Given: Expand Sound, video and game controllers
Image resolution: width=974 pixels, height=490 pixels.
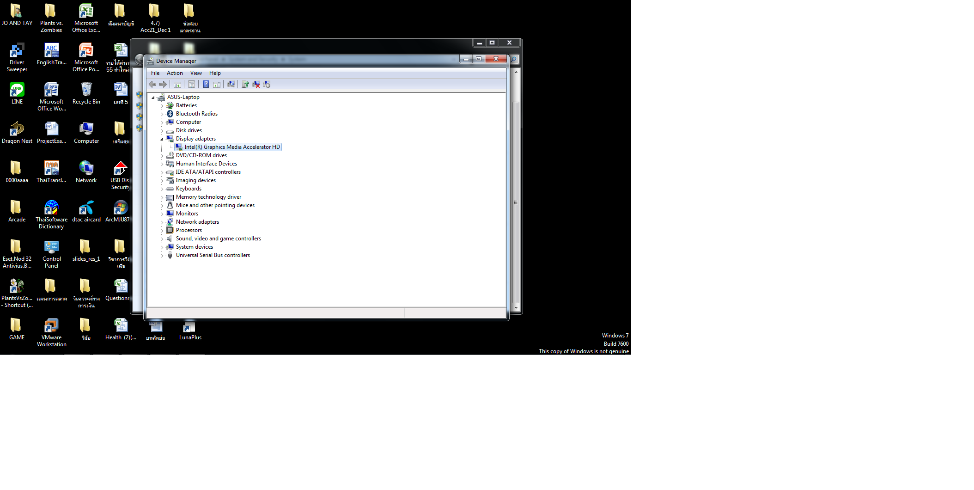Looking at the screenshot, I should pyautogui.click(x=162, y=239).
